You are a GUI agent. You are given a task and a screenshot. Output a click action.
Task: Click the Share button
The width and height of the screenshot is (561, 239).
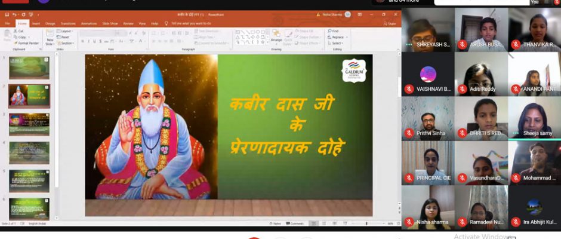[x=390, y=24]
